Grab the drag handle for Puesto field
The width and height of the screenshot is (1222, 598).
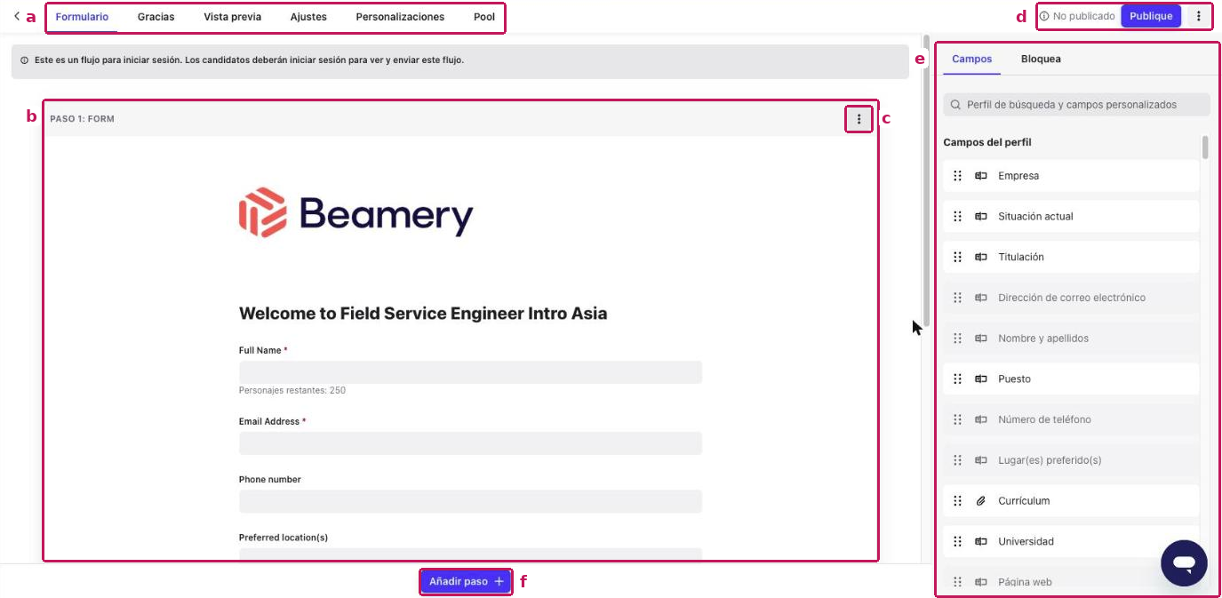pos(957,379)
